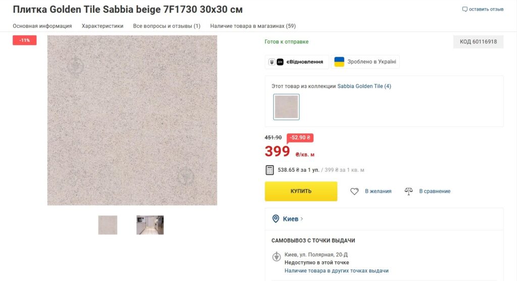
Task: Open the price calculator icon
Action: [x=270, y=170]
